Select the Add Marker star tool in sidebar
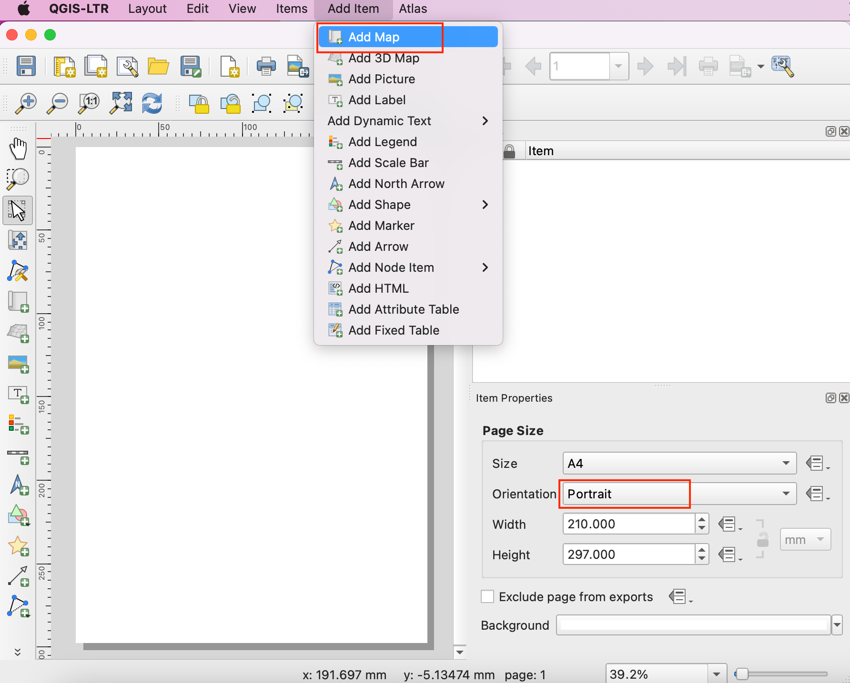The image size is (850, 683). coord(19,546)
